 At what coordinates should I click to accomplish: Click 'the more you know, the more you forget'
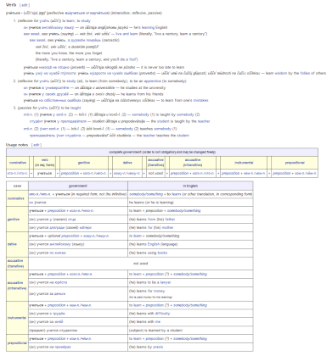click(x=69, y=53)
